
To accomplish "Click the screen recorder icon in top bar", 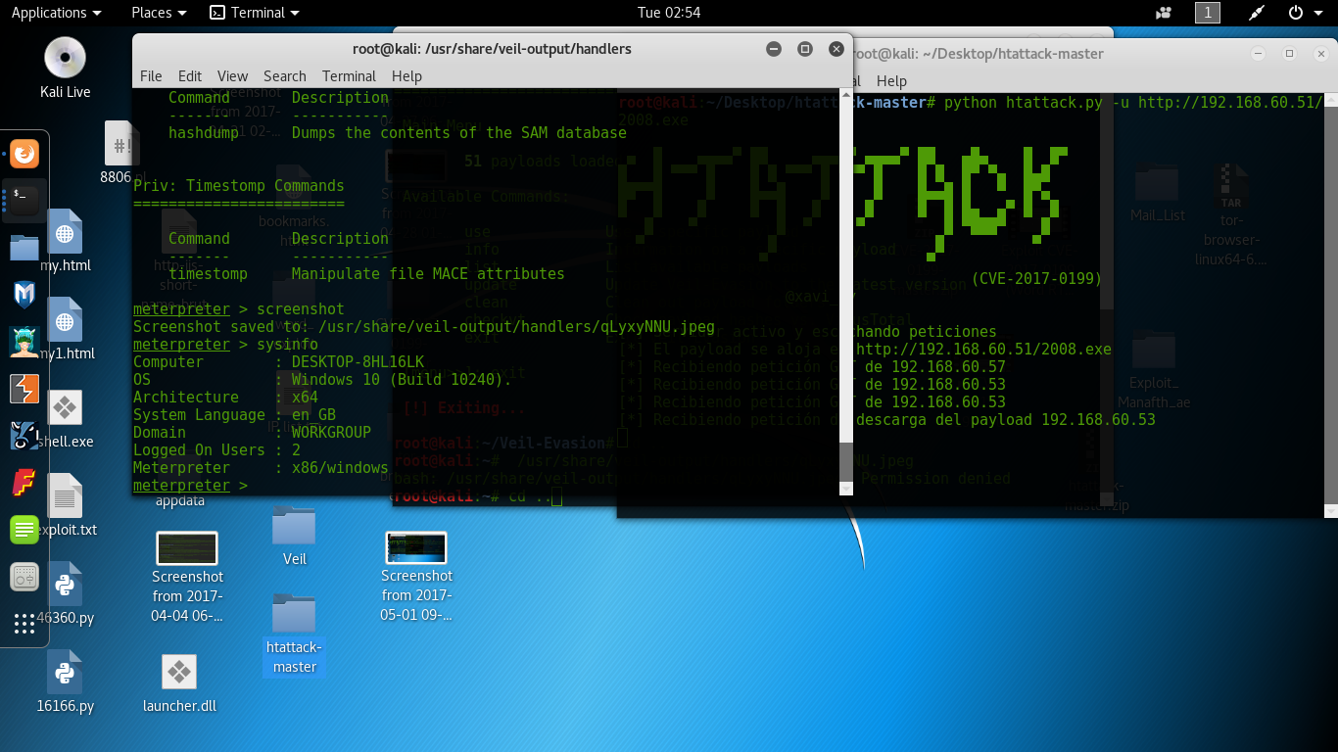I will (1163, 13).
